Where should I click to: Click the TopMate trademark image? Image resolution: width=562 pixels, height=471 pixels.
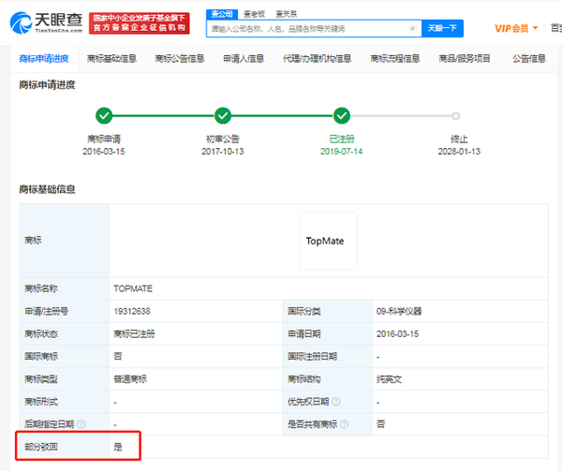click(328, 241)
